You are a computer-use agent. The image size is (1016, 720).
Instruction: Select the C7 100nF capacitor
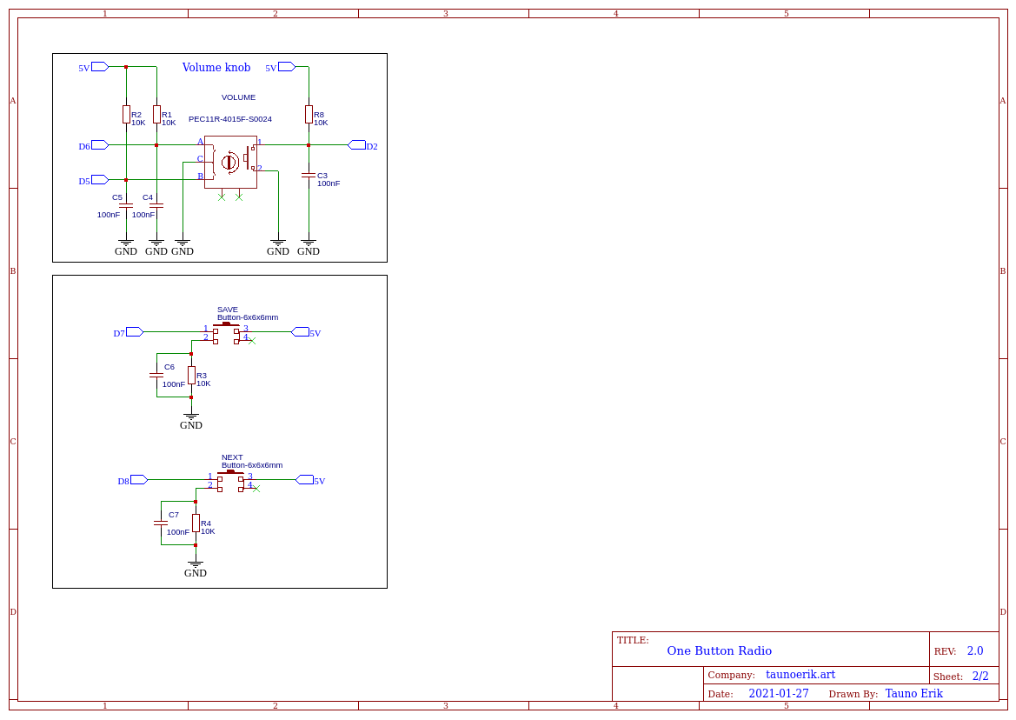coord(161,523)
